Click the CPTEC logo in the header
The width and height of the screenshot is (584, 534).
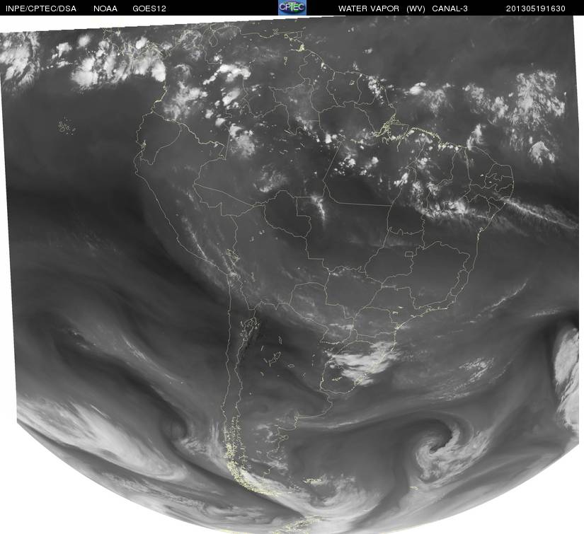click(292, 8)
